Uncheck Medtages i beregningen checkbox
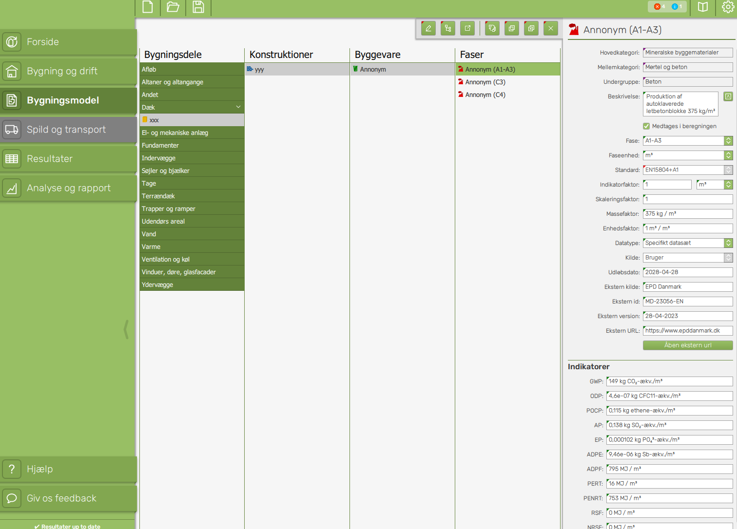Image resolution: width=737 pixels, height=529 pixels. point(646,126)
